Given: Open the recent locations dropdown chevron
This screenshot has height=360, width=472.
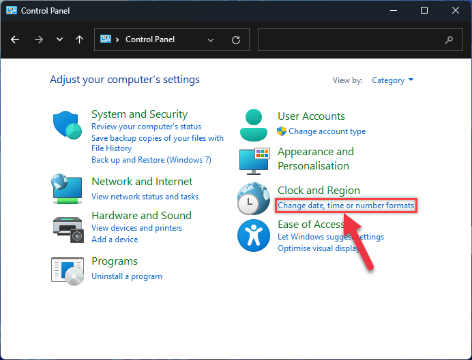Looking at the screenshot, I should [59, 39].
